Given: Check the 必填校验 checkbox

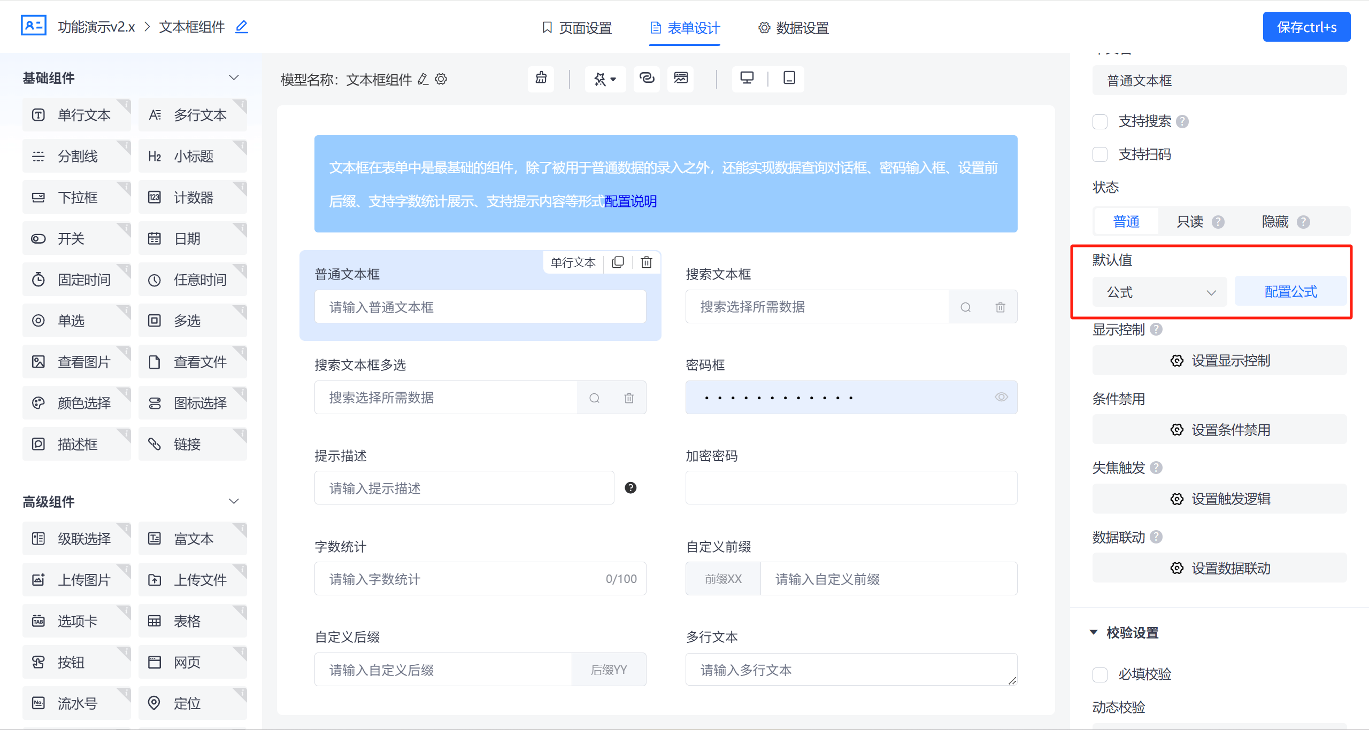Looking at the screenshot, I should pos(1100,674).
